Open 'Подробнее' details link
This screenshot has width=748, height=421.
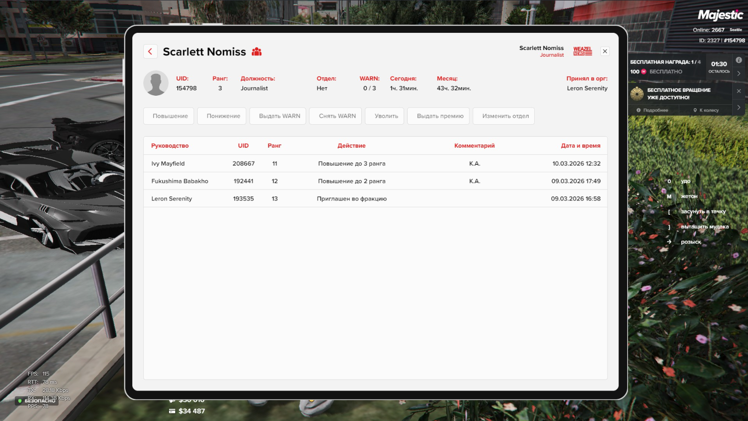coord(652,110)
